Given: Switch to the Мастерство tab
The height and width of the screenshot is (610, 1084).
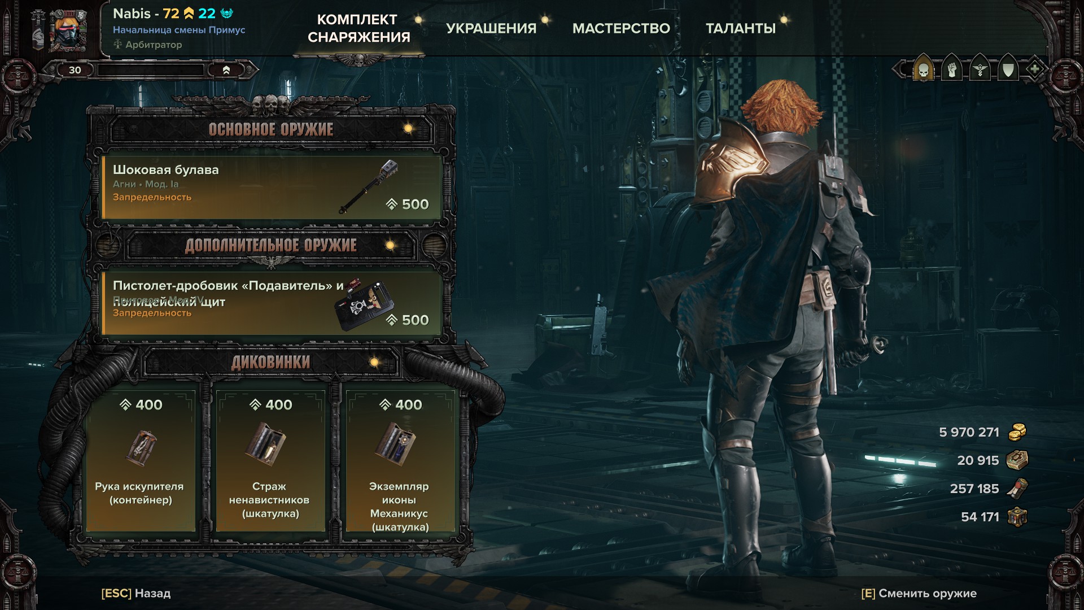Looking at the screenshot, I should (621, 28).
